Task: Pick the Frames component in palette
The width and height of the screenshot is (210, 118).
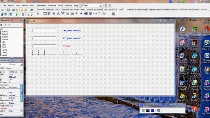Action: pos(45,14)
